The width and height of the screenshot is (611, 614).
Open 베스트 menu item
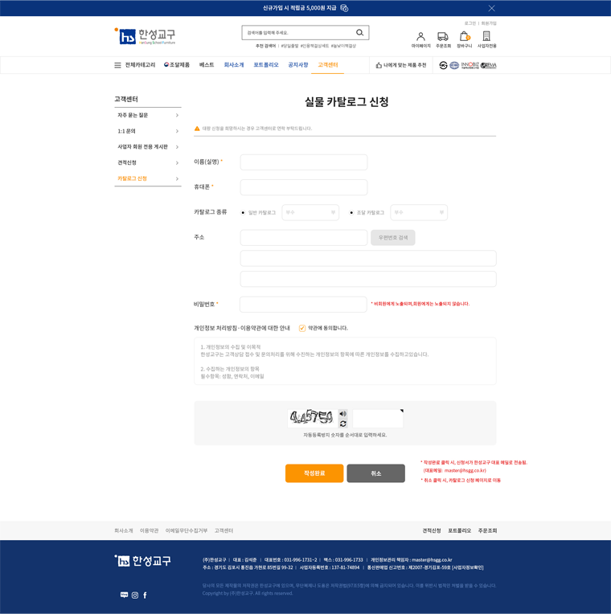click(207, 65)
